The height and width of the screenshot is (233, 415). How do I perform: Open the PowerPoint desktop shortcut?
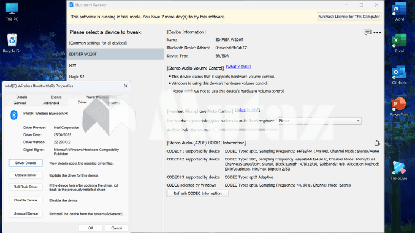(399, 106)
